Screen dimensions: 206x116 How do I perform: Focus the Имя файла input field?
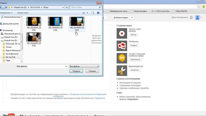pos(46,66)
